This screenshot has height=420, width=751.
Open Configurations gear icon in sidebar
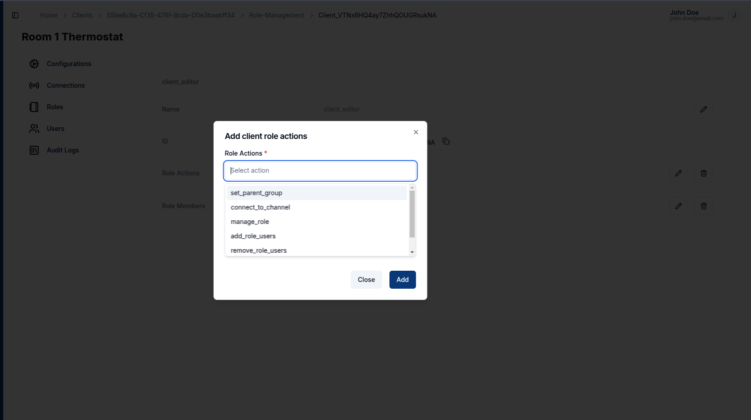34,64
